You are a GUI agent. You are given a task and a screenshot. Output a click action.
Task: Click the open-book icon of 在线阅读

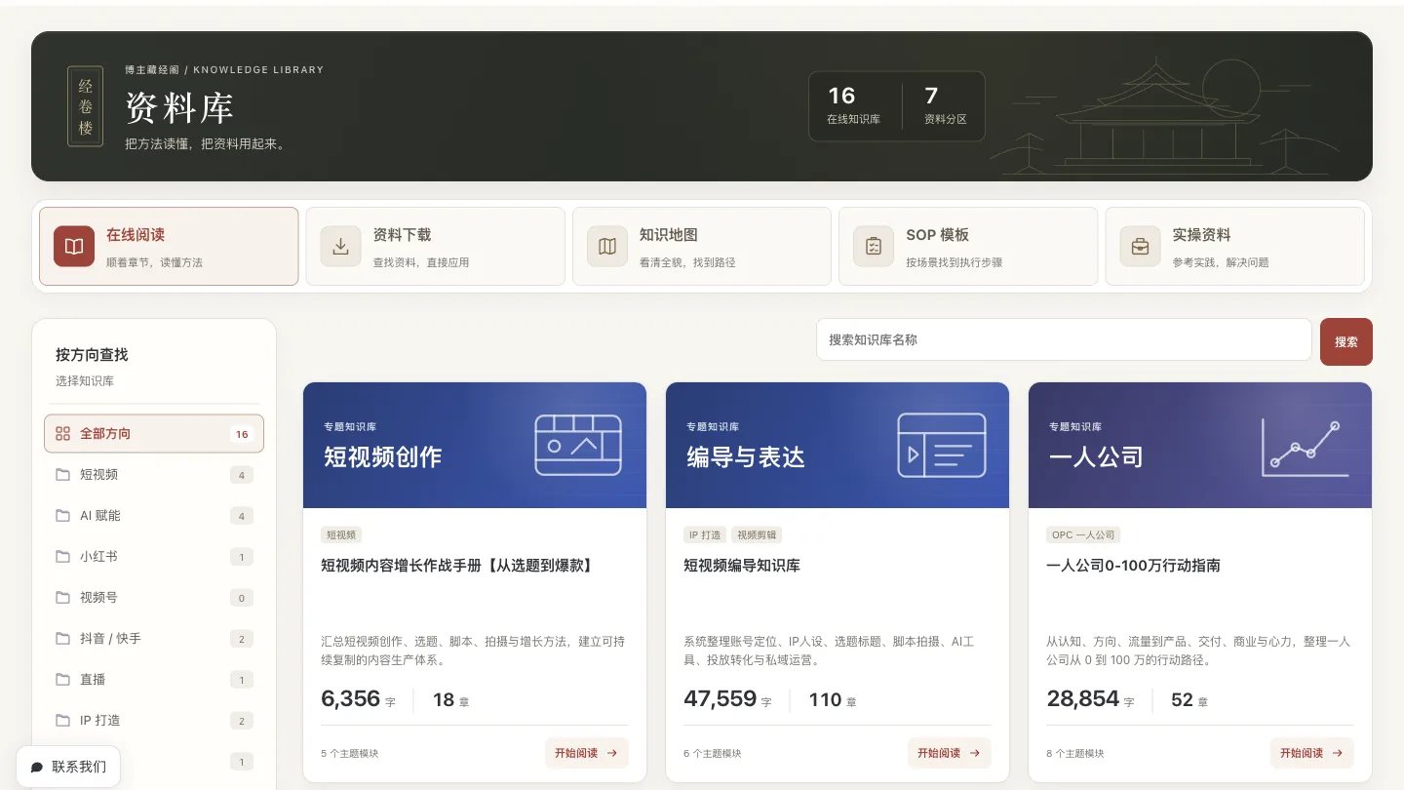pyautogui.click(x=74, y=246)
